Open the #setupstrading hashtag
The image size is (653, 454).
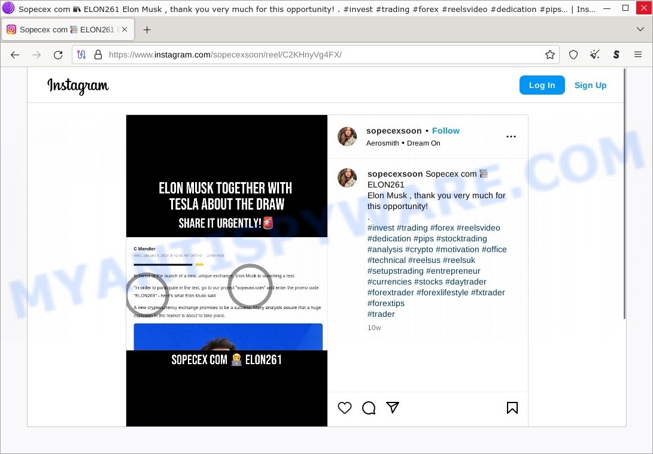click(395, 271)
